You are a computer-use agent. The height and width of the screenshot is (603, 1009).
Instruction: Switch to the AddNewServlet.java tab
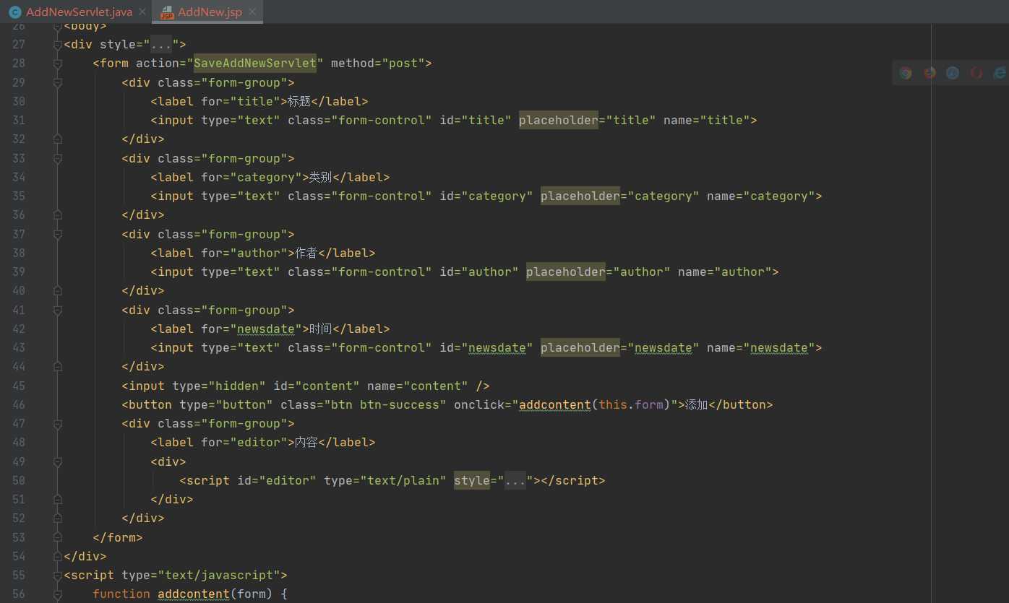(x=79, y=12)
